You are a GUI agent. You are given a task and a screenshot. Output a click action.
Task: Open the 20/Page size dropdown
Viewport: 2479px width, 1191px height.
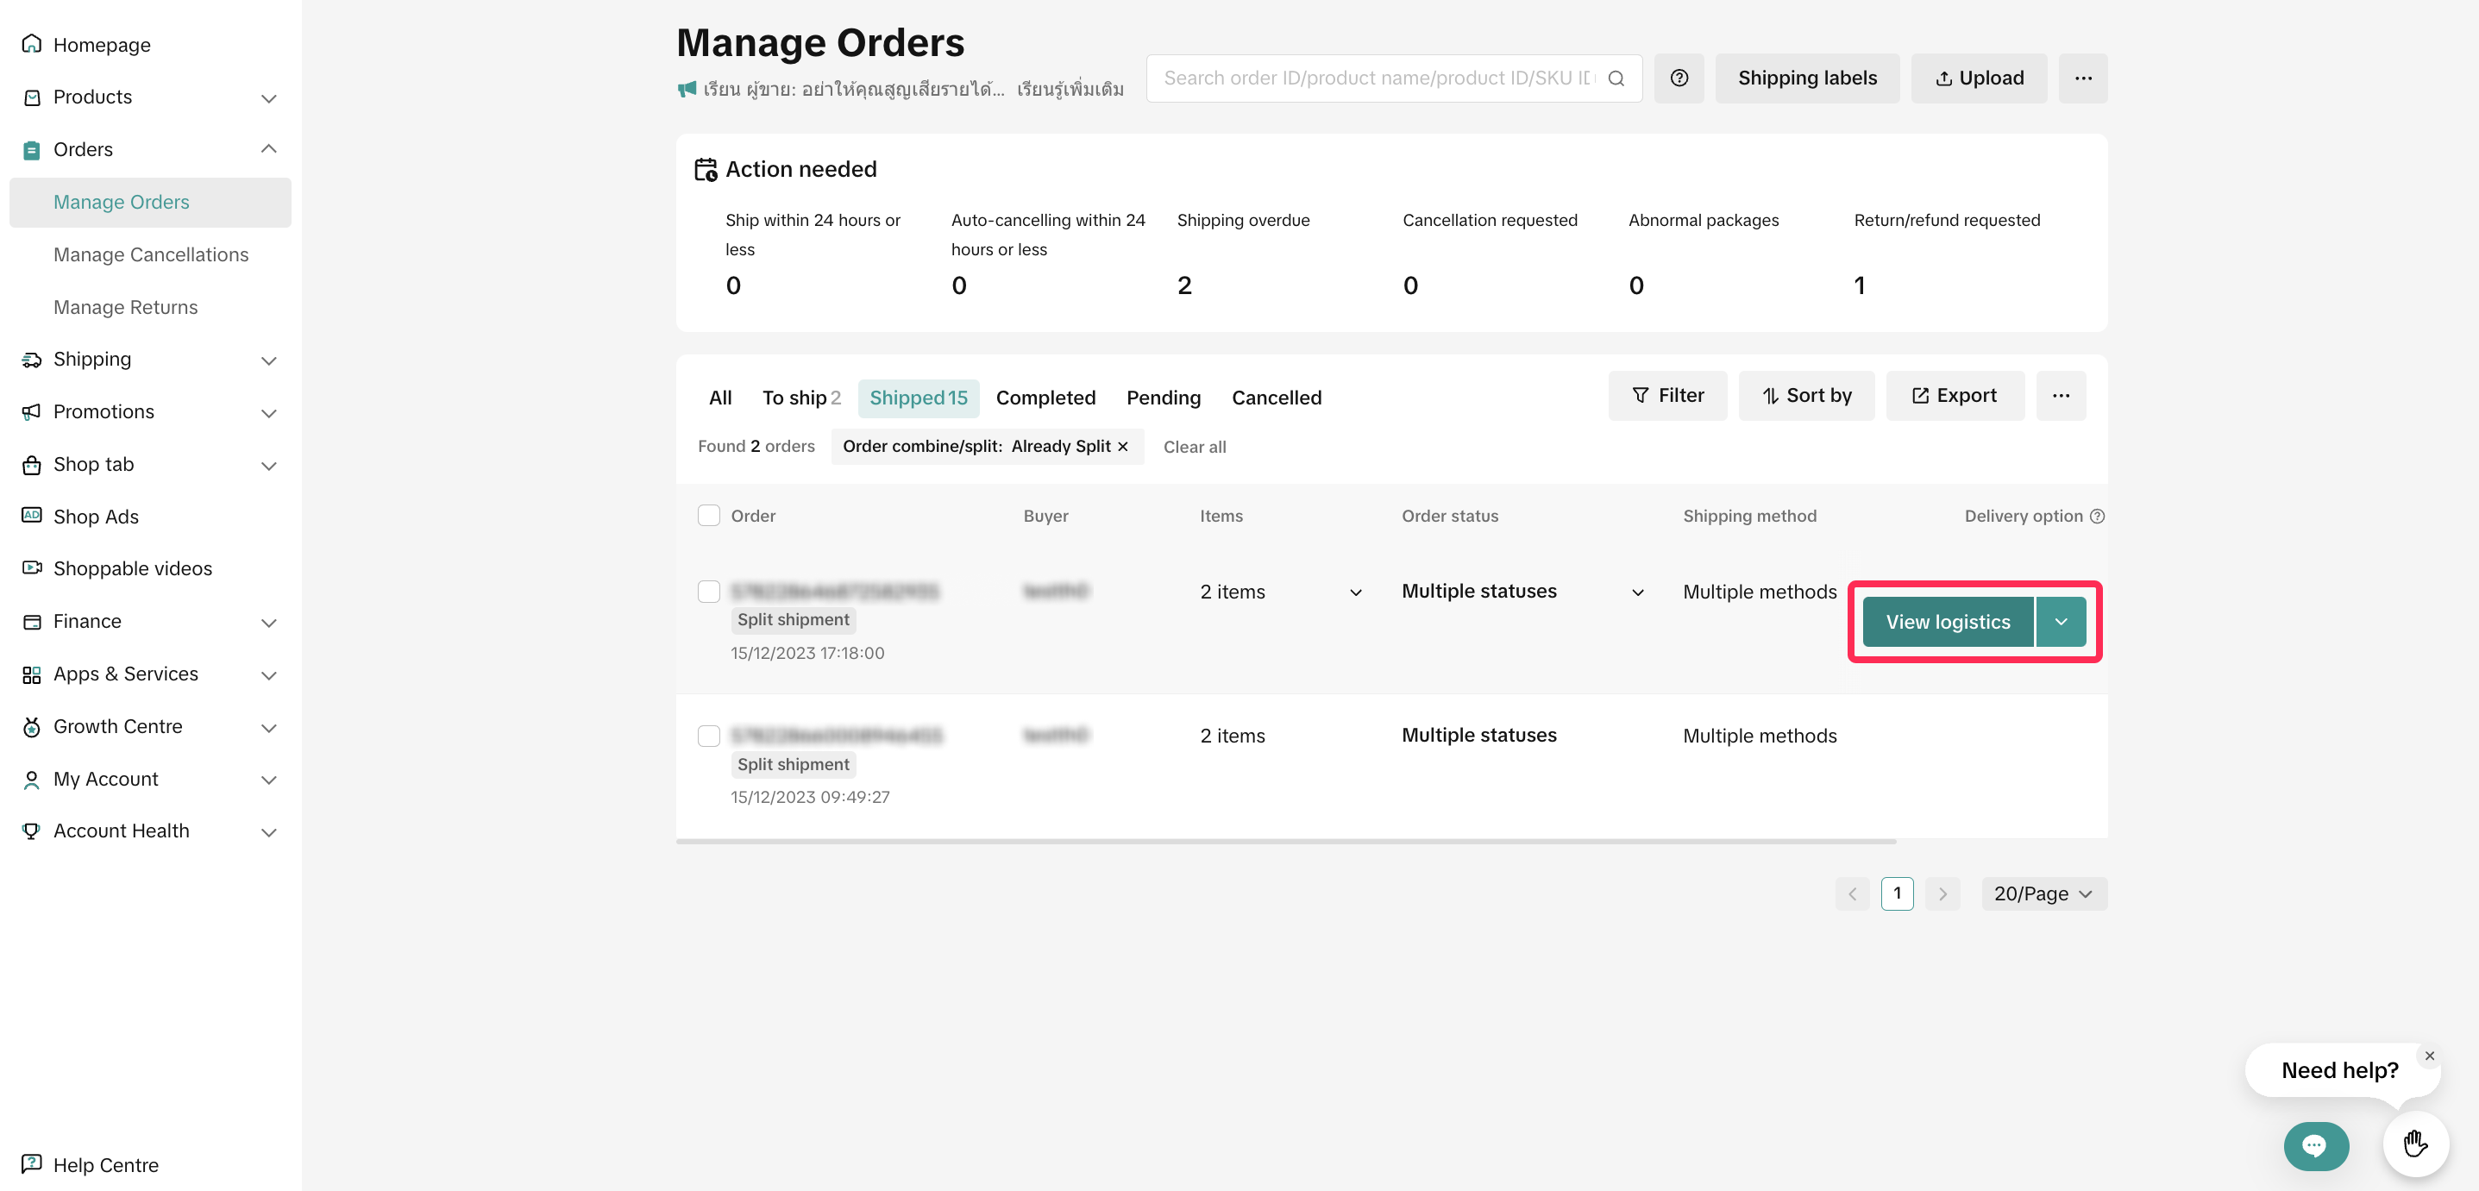2043,893
